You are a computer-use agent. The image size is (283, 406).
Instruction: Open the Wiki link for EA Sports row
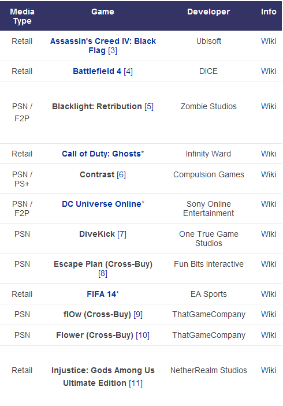[x=268, y=294]
